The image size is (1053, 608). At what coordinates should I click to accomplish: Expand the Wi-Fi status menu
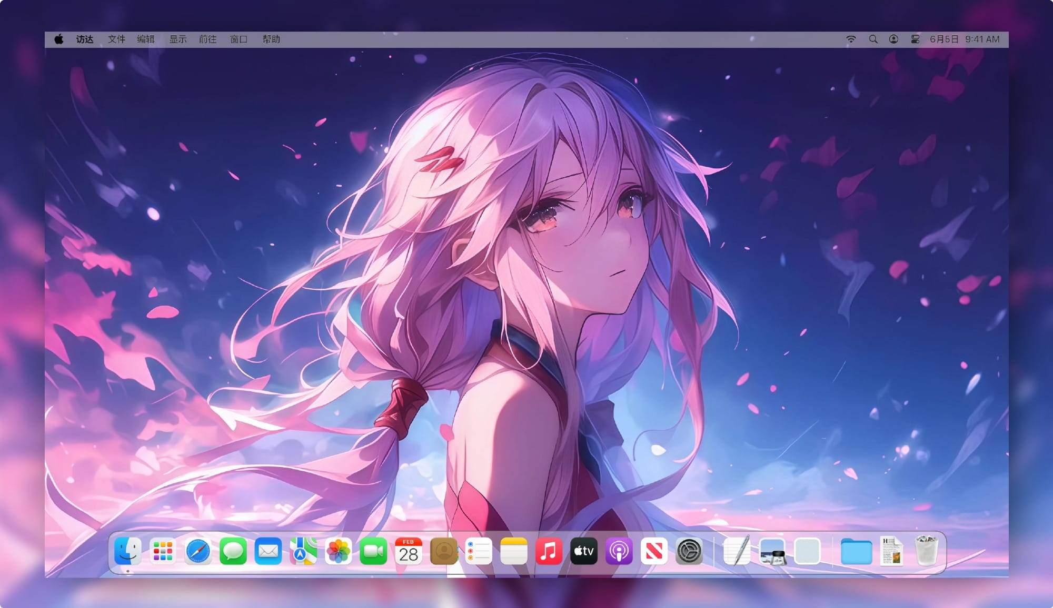pyautogui.click(x=851, y=39)
